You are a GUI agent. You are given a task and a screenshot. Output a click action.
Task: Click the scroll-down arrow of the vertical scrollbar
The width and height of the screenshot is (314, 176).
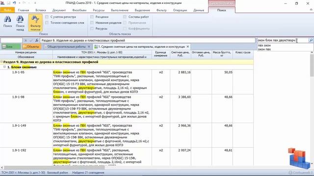click(312, 164)
